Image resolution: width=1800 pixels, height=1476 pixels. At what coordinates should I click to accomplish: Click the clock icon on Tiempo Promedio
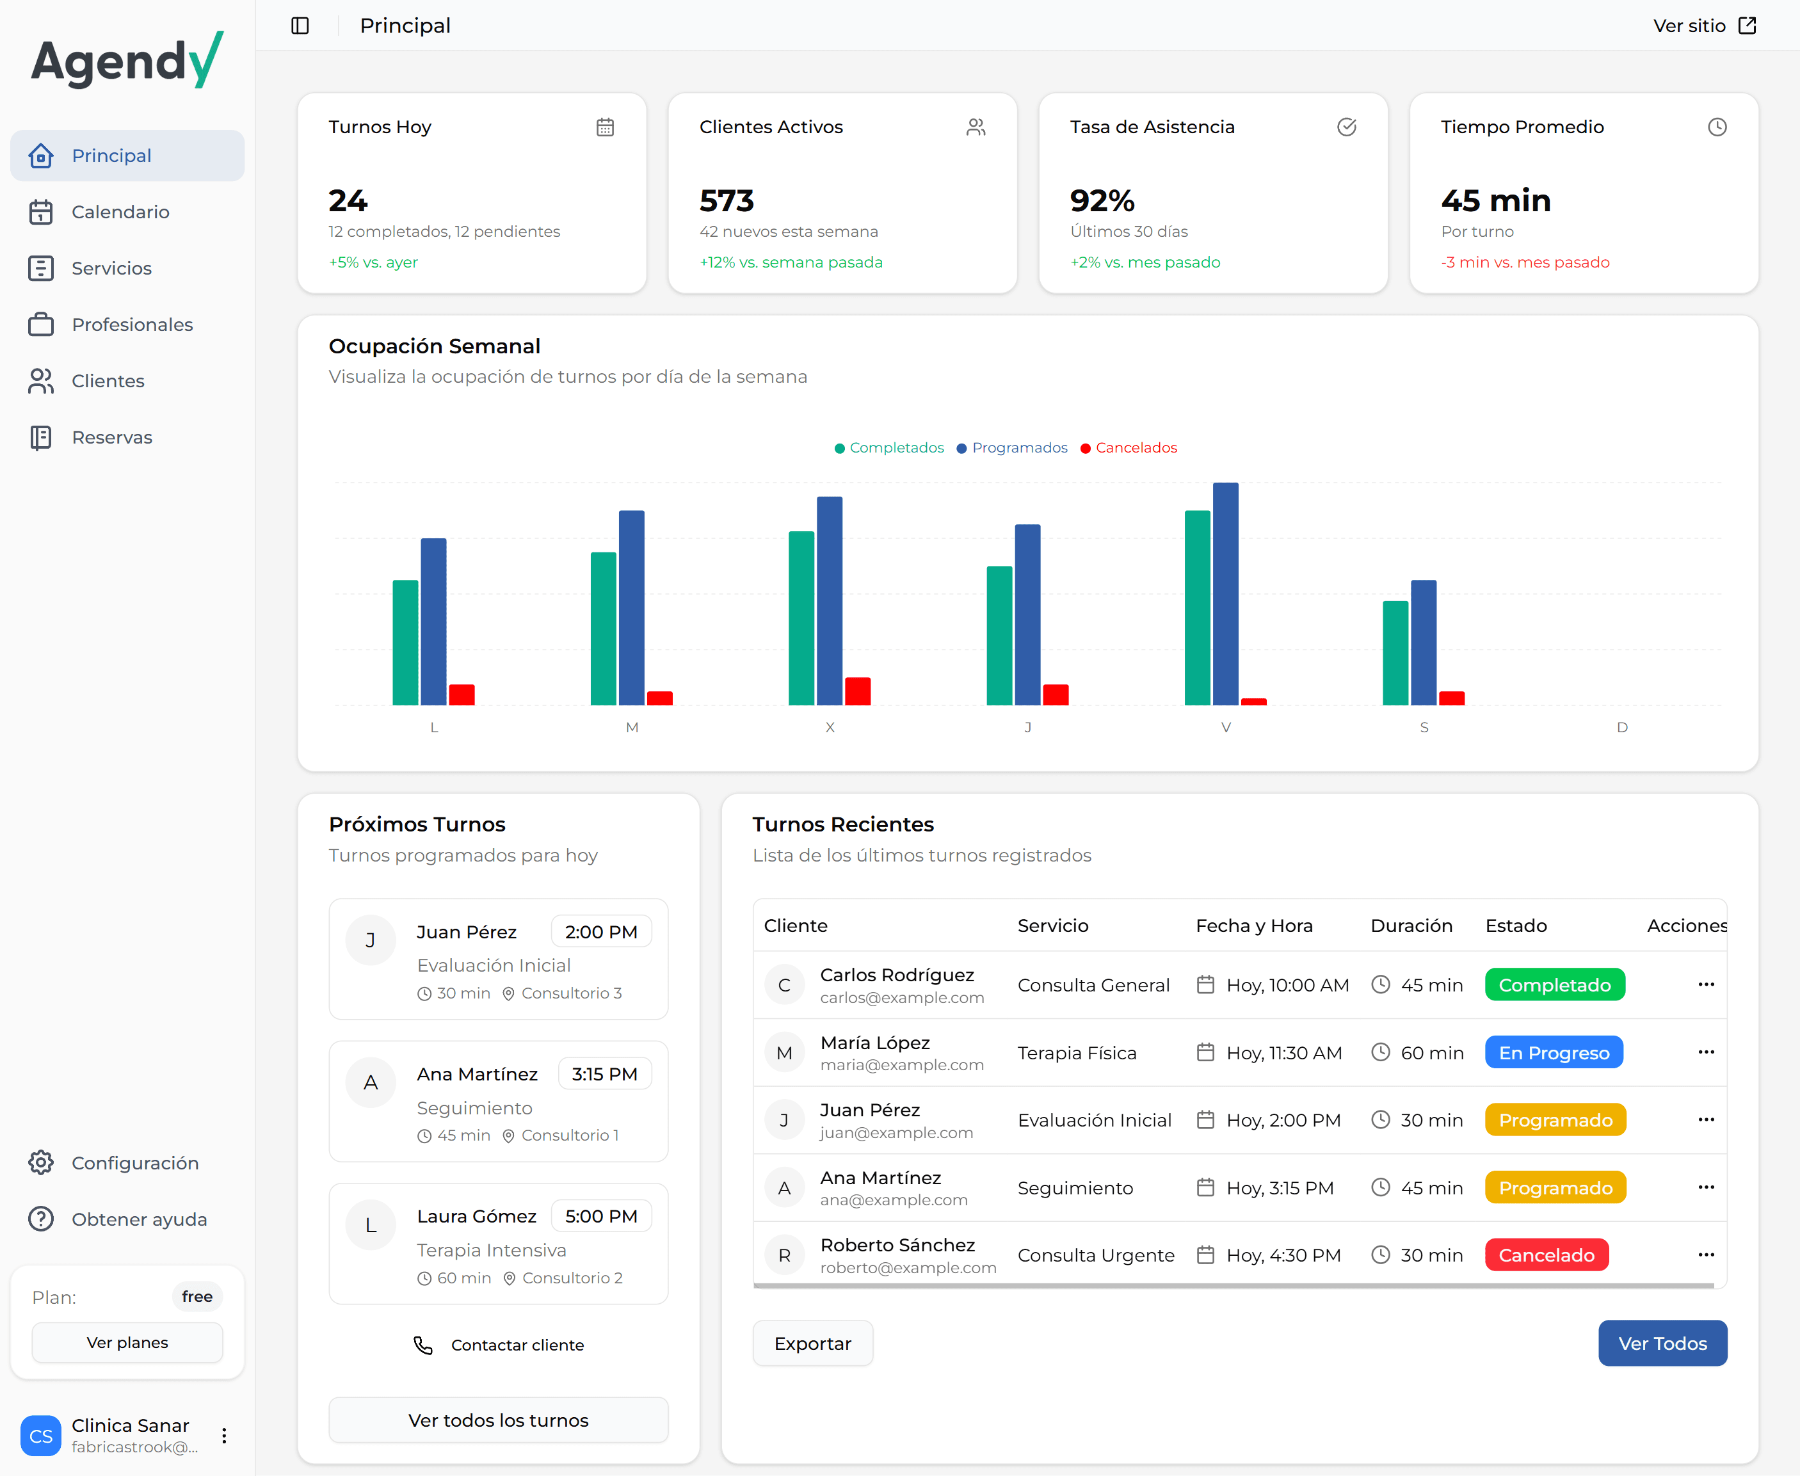point(1717,127)
